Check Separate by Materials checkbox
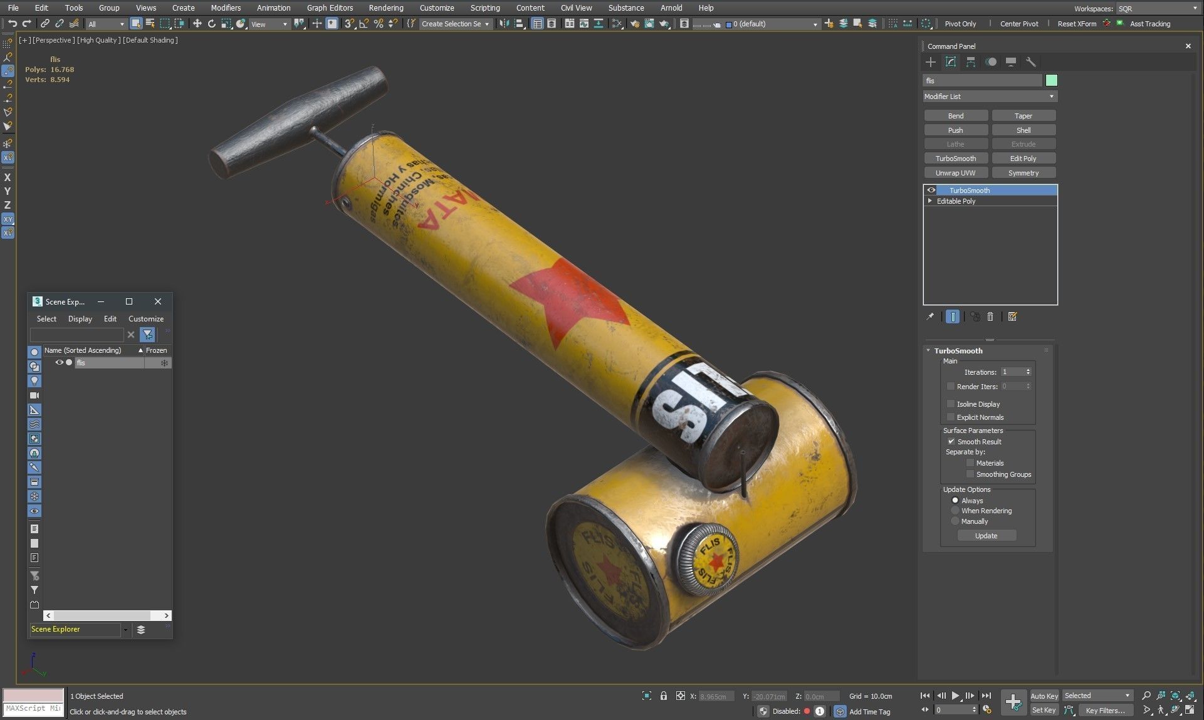 970,463
